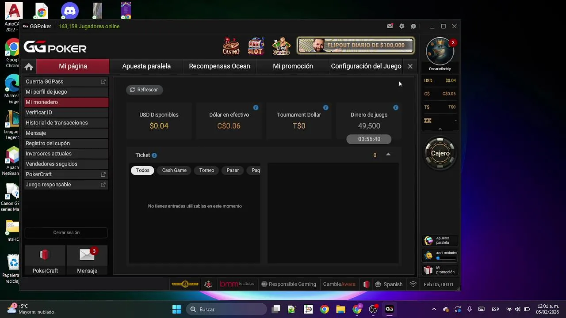Open OBS Studio from the taskbar

(x=373, y=309)
